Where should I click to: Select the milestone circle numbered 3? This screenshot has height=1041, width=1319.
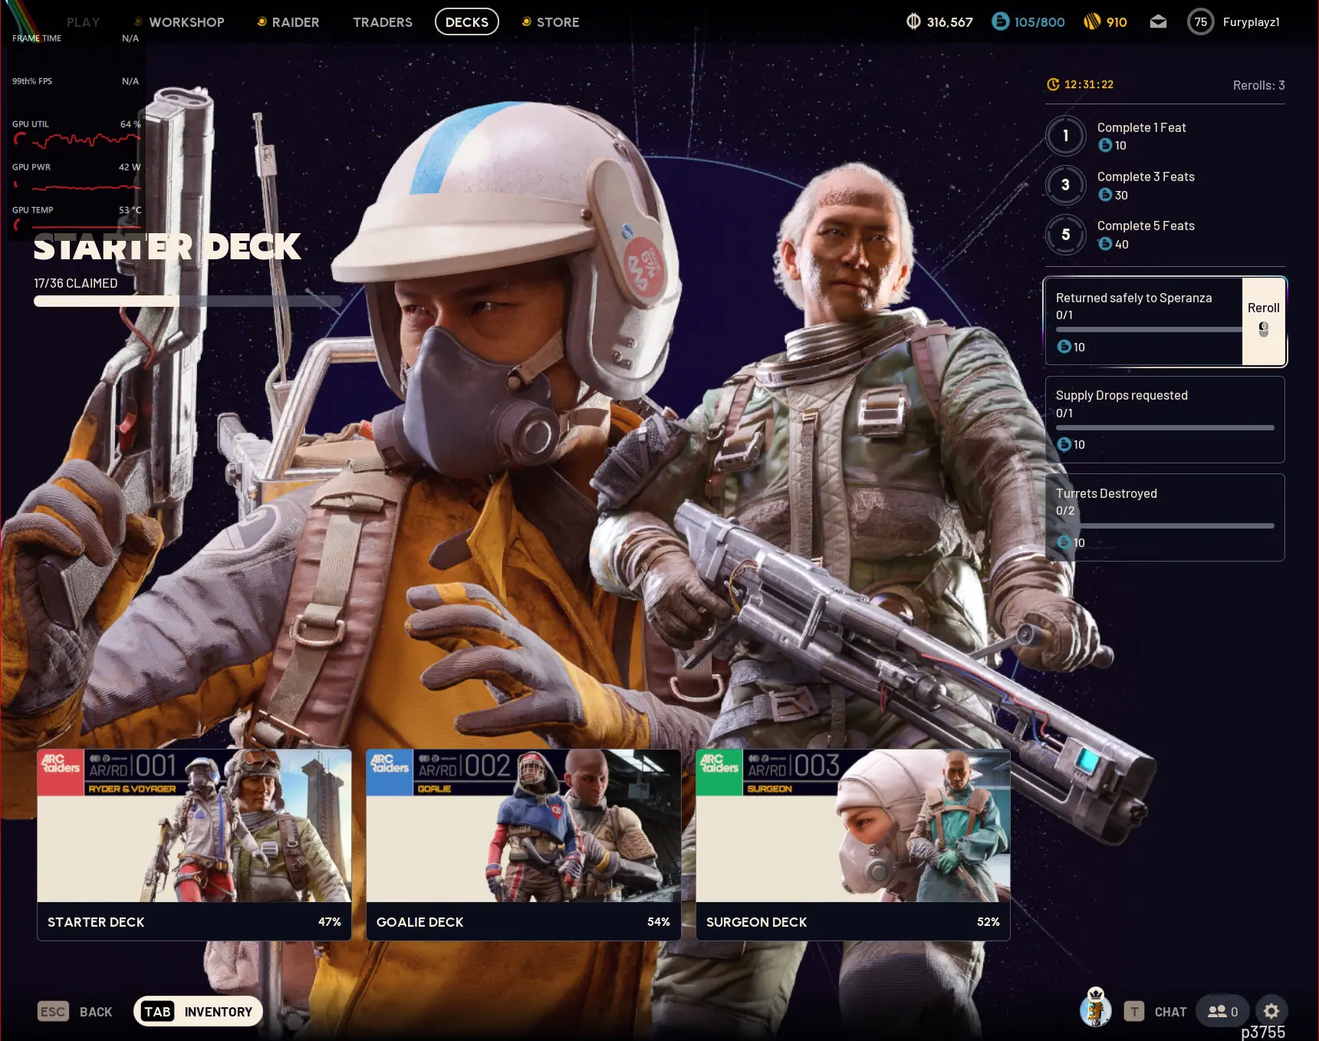tap(1065, 185)
